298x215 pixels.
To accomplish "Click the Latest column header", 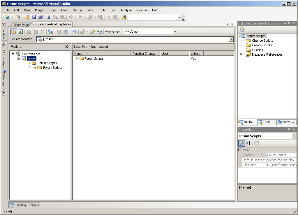I will (x=196, y=54).
